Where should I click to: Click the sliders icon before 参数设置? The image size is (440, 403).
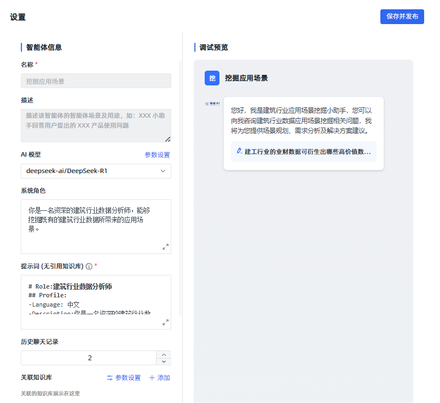click(109, 378)
